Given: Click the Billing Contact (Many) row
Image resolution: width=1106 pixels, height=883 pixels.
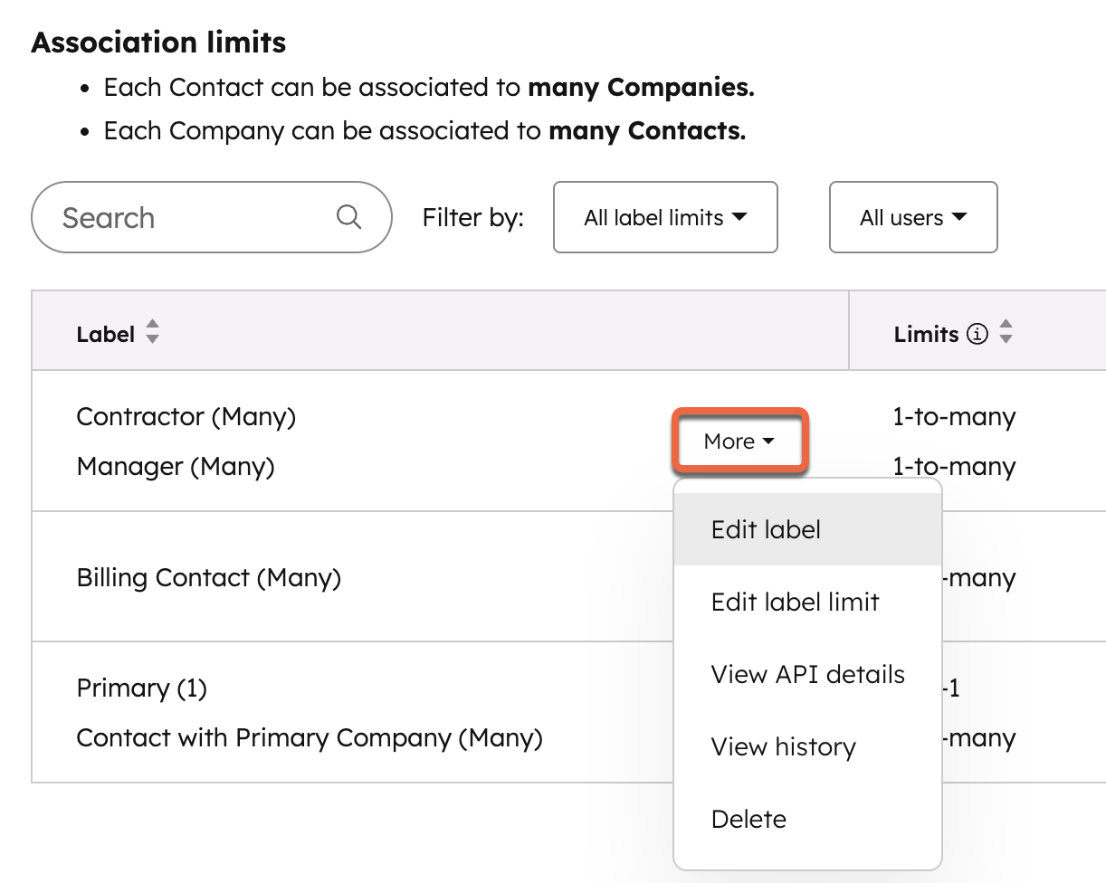Looking at the screenshot, I should [208, 578].
